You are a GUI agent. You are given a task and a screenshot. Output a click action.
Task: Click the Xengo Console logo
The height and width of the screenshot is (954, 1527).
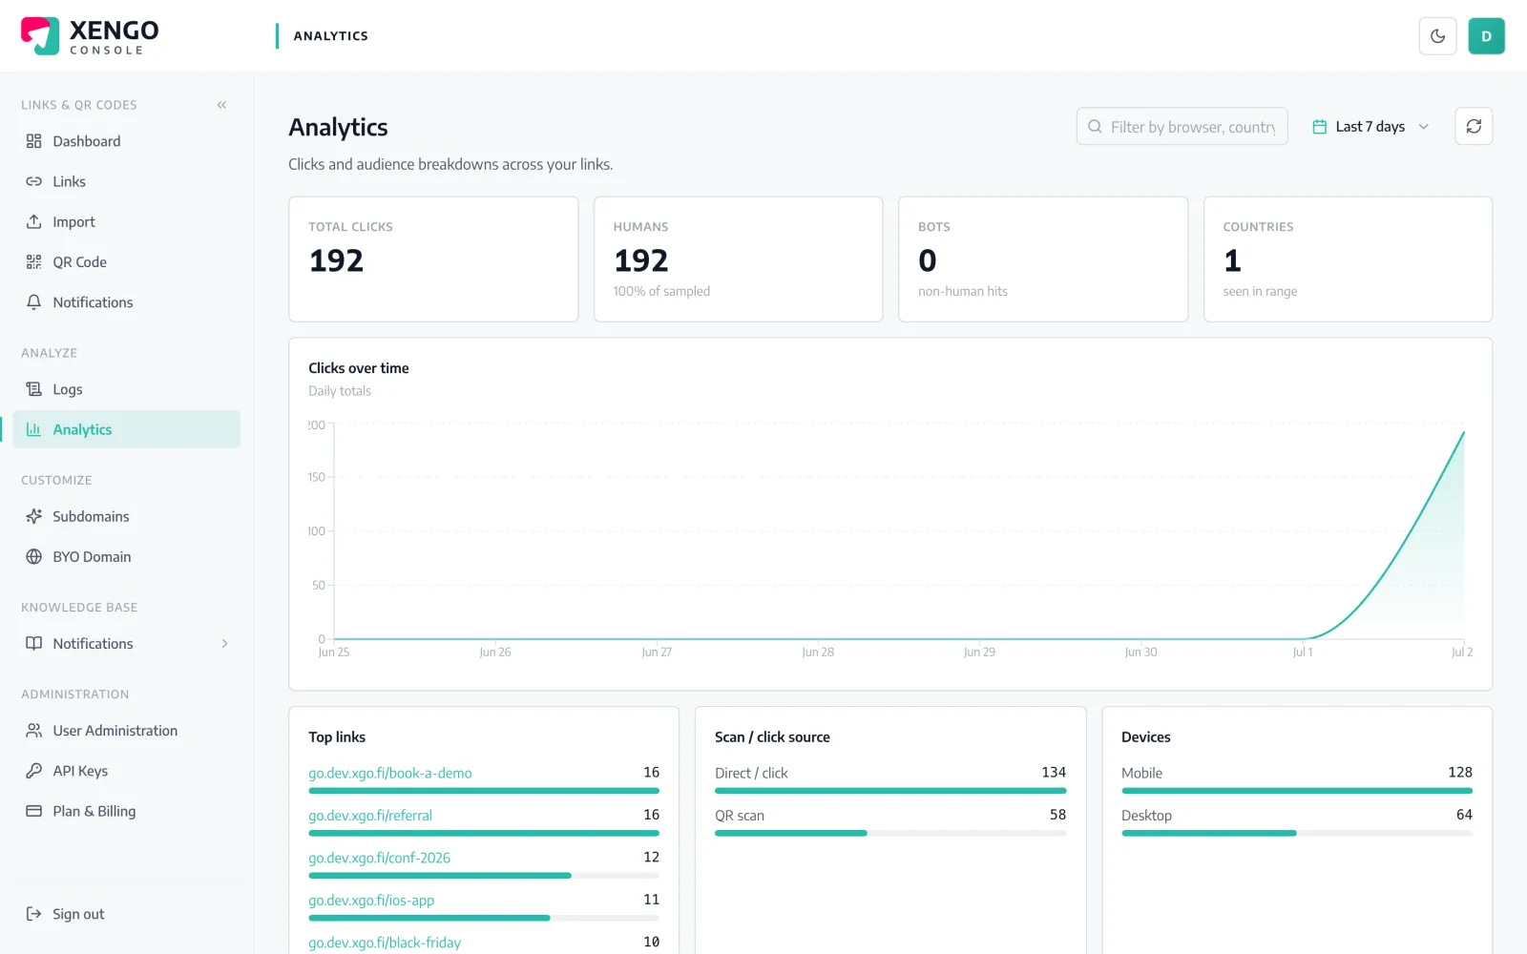pos(90,36)
